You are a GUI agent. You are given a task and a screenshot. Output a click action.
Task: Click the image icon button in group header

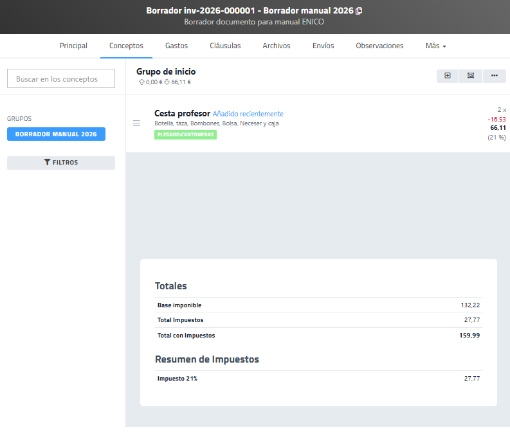(471, 76)
